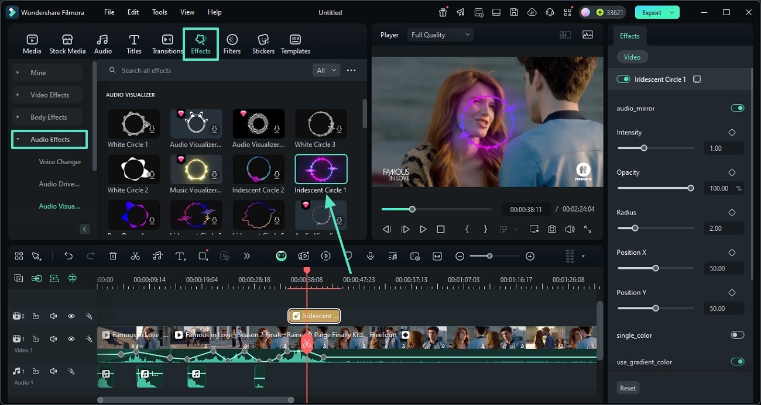
Task: Open the Stickers tab
Action: point(263,44)
